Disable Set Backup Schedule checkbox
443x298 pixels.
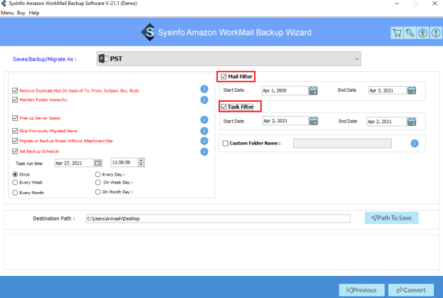pos(15,151)
